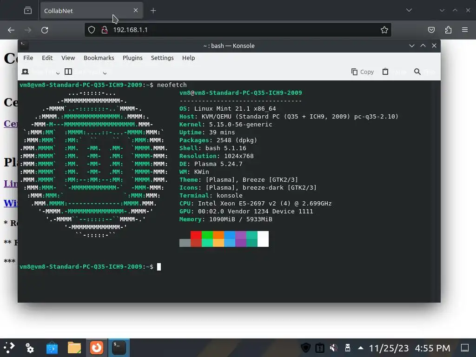The height and width of the screenshot is (357, 476).
Task: Click the Copy button in Konsole toolbar
Action: tap(363, 72)
